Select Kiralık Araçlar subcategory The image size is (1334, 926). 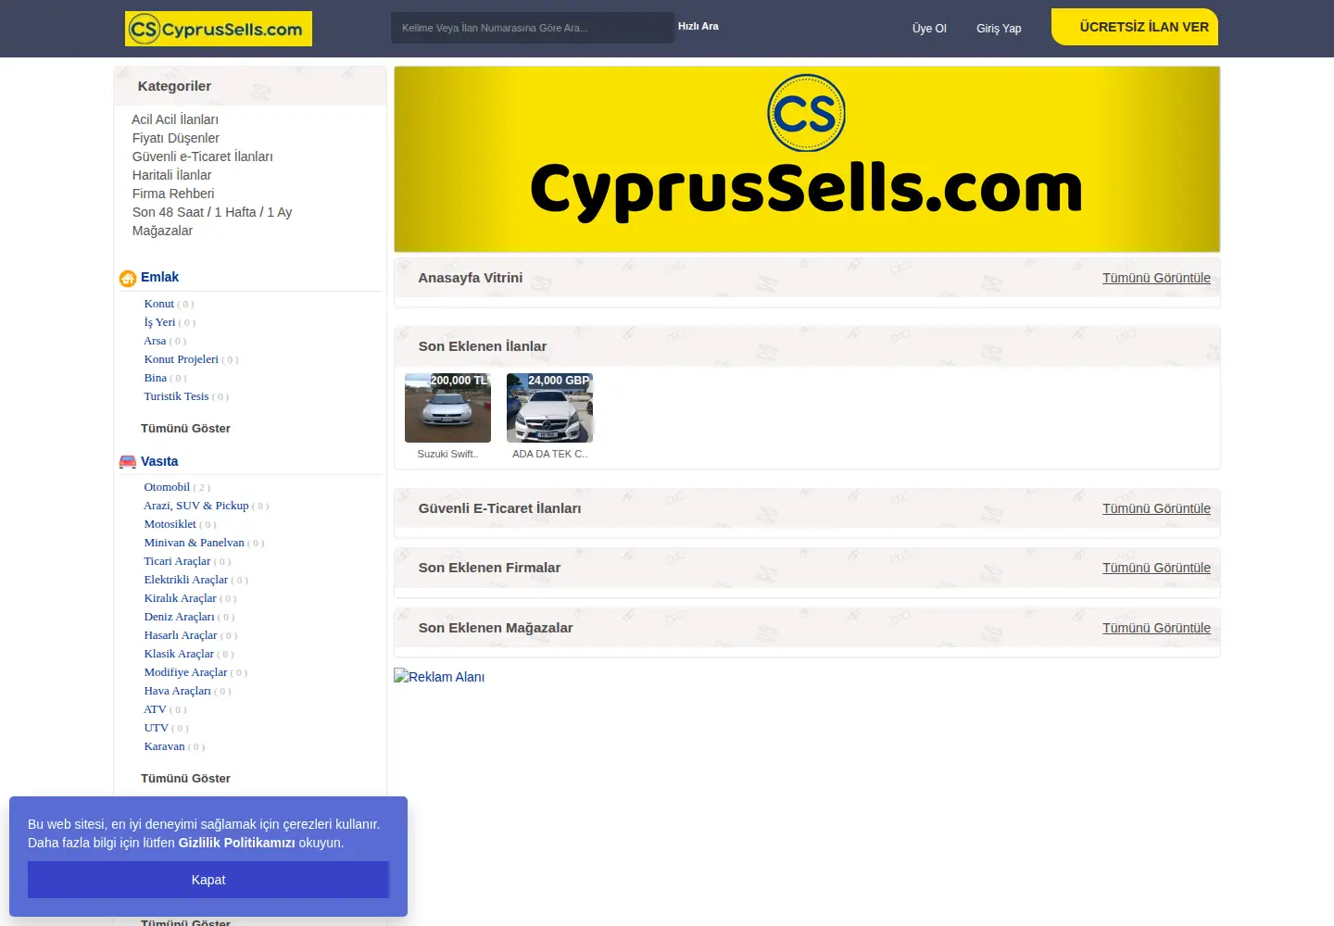[x=180, y=598]
